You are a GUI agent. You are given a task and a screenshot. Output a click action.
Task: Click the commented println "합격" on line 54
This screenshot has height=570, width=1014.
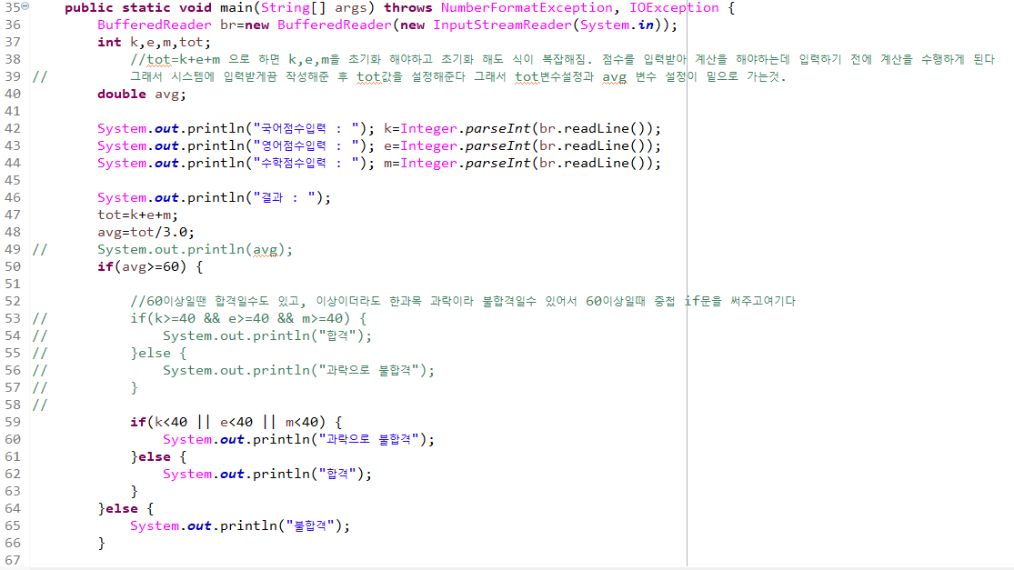pyautogui.click(x=267, y=336)
